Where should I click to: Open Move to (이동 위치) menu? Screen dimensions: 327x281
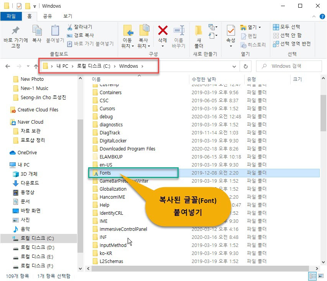tap(128, 36)
